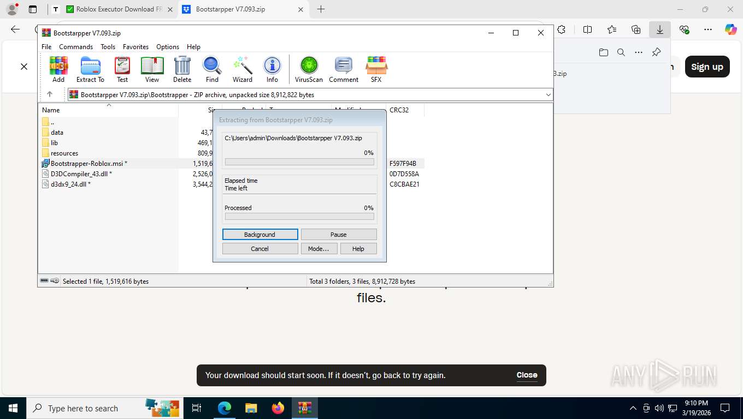Open the Wizard wand icon
Screen dimensions: 743x419
(x=243, y=69)
